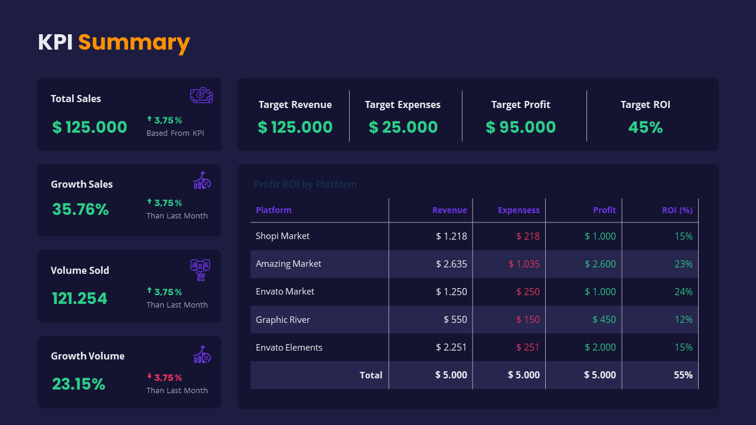756x425 pixels.
Task: Click the red down arrow in Growth Volume card
Action: coord(149,377)
